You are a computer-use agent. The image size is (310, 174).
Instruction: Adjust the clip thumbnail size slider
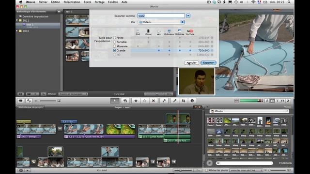click(x=47, y=101)
